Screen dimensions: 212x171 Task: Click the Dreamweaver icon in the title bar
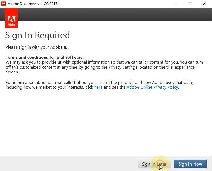(x=4, y=4)
